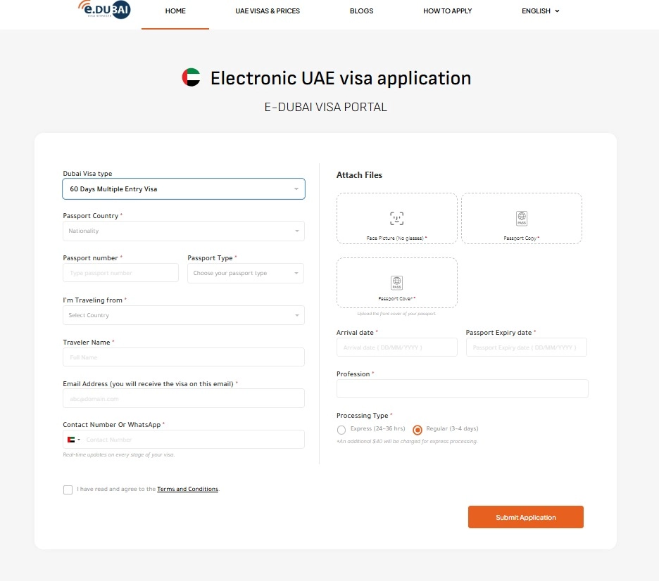The height and width of the screenshot is (581, 659).
Task: Click the Passport Copy upload icon
Action: point(521,218)
